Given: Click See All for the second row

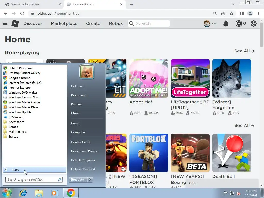Looking at the screenshot, I should 244,126.
